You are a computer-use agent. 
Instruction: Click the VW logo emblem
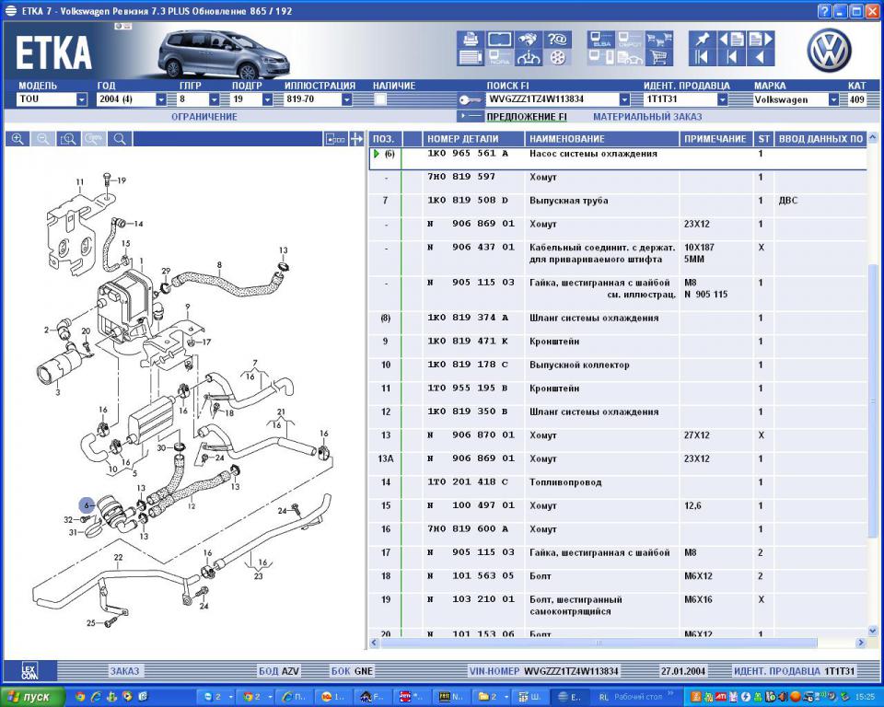[829, 51]
